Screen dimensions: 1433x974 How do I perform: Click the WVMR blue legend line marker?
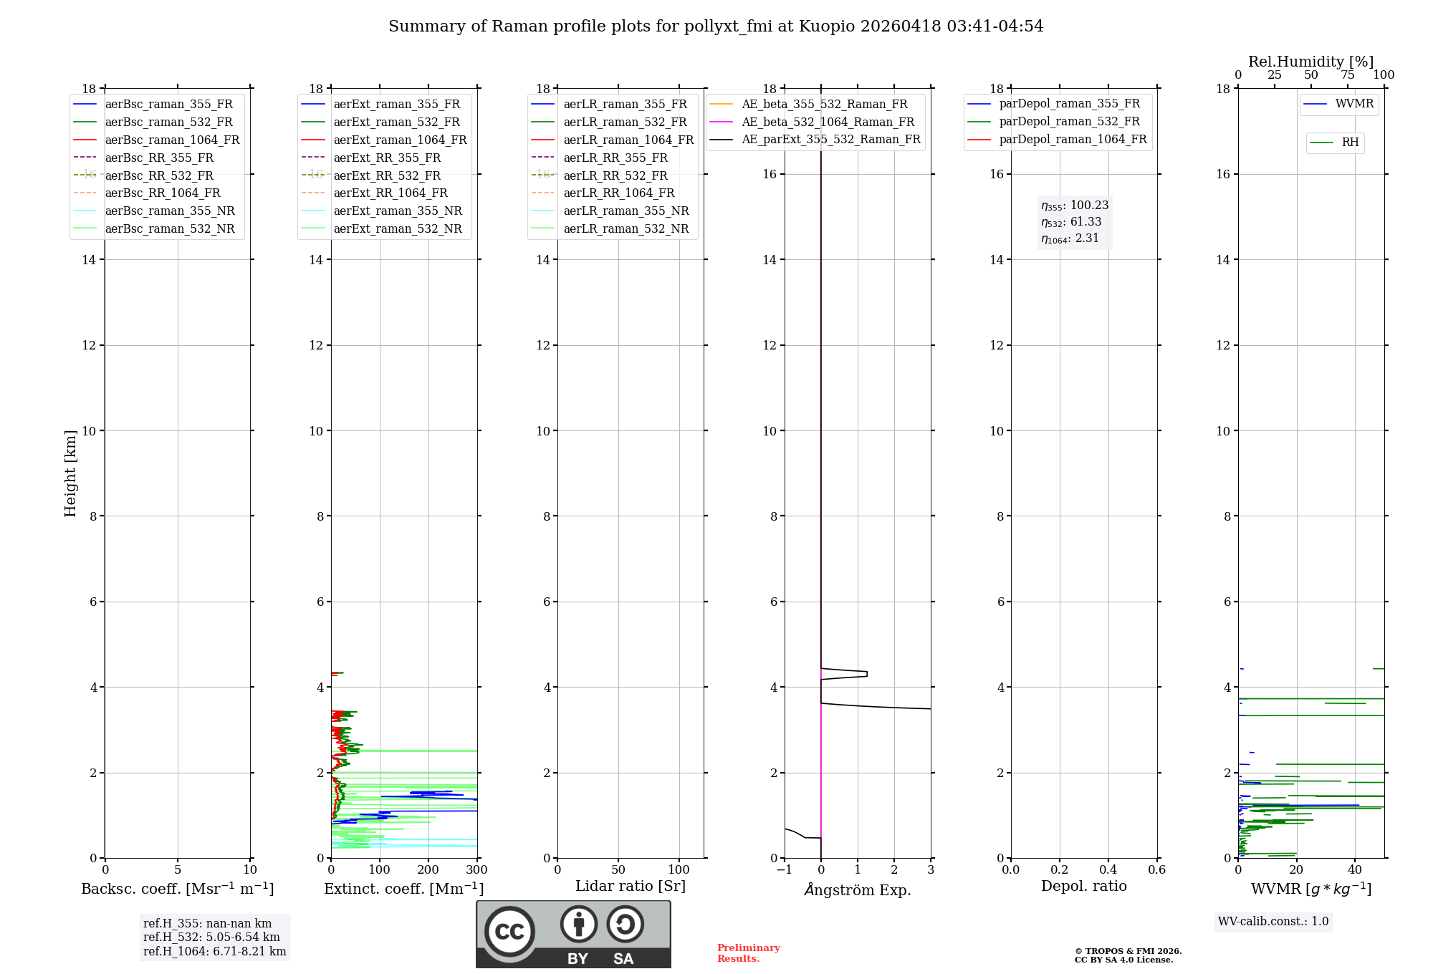tap(1315, 105)
